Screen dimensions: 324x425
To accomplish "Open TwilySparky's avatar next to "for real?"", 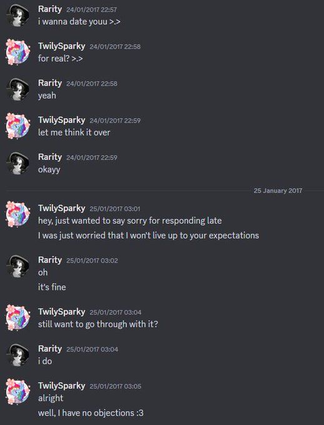I will tap(18, 52).
